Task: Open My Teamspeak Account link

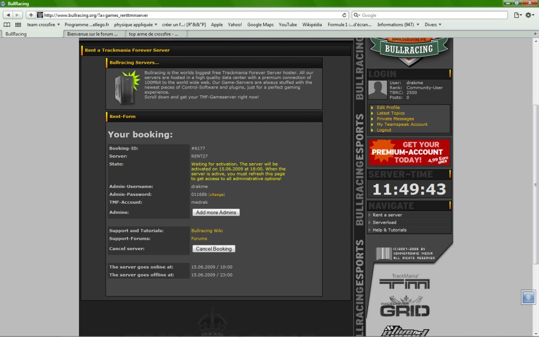Action: click(402, 124)
